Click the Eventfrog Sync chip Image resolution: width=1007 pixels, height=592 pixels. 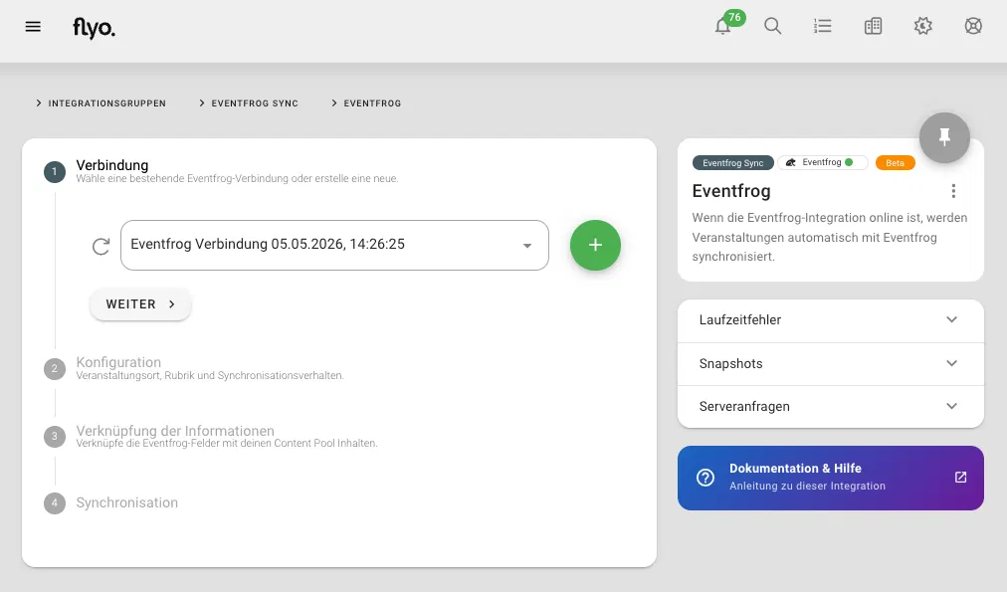pyautogui.click(x=732, y=163)
